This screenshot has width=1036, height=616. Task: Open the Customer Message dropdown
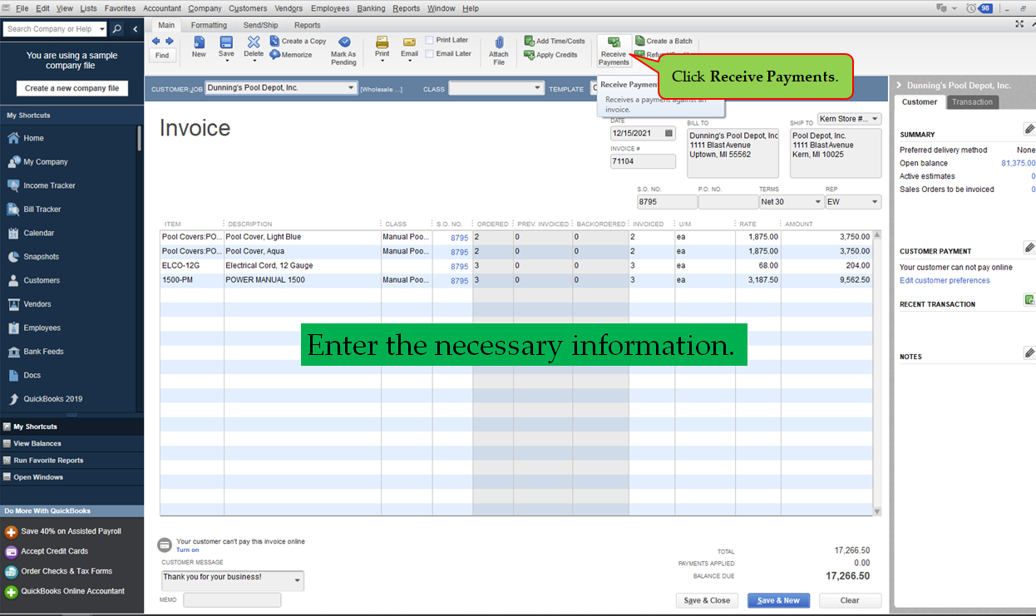298,580
